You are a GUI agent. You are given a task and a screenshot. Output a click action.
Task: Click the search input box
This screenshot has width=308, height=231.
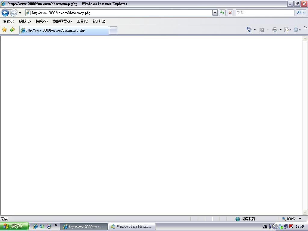click(265, 13)
